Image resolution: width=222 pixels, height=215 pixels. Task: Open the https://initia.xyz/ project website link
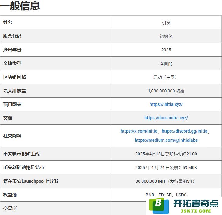click(166, 104)
